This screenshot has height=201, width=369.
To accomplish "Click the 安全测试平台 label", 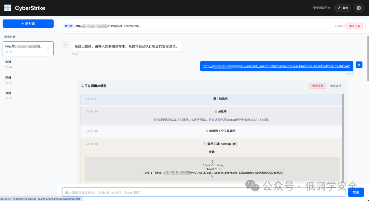I will 322,8.
